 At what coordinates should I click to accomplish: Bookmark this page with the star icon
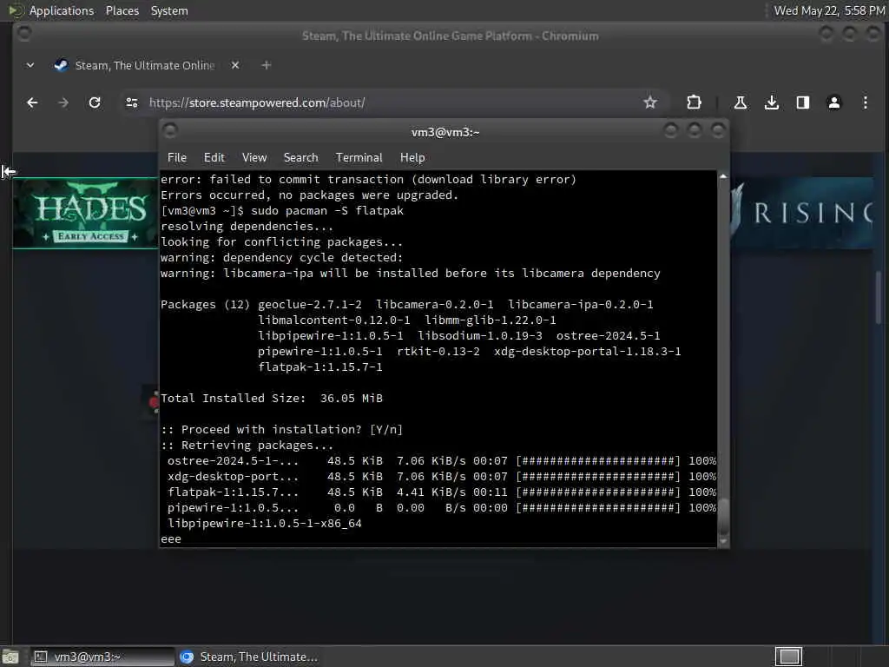point(649,102)
